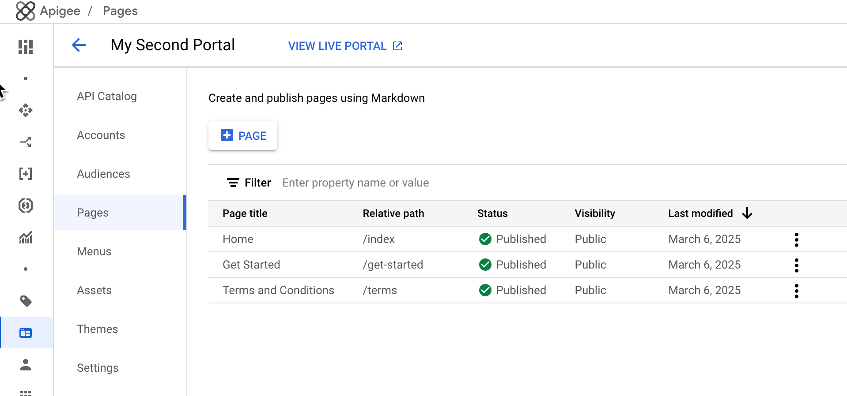Switch to the Themes section
Screen dimensions: 847x396
point(97,329)
